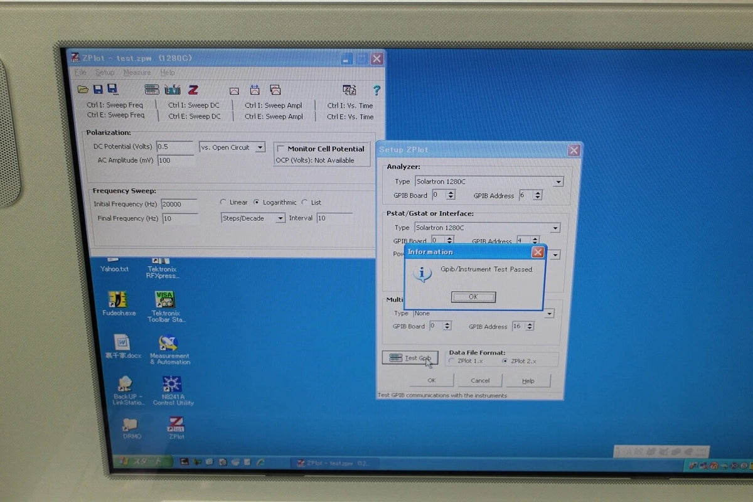This screenshot has width=753, height=502.
Task: Click the Final Frequency (Hz) field
Action: point(181,218)
